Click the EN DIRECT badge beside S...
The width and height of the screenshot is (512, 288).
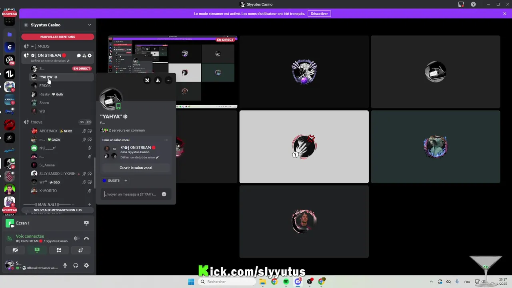tap(82, 68)
